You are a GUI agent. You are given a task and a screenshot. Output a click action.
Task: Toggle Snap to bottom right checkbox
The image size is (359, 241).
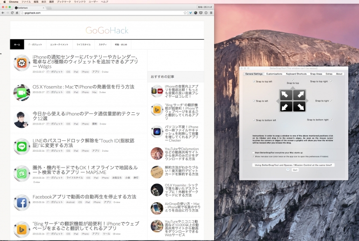tap(331, 120)
